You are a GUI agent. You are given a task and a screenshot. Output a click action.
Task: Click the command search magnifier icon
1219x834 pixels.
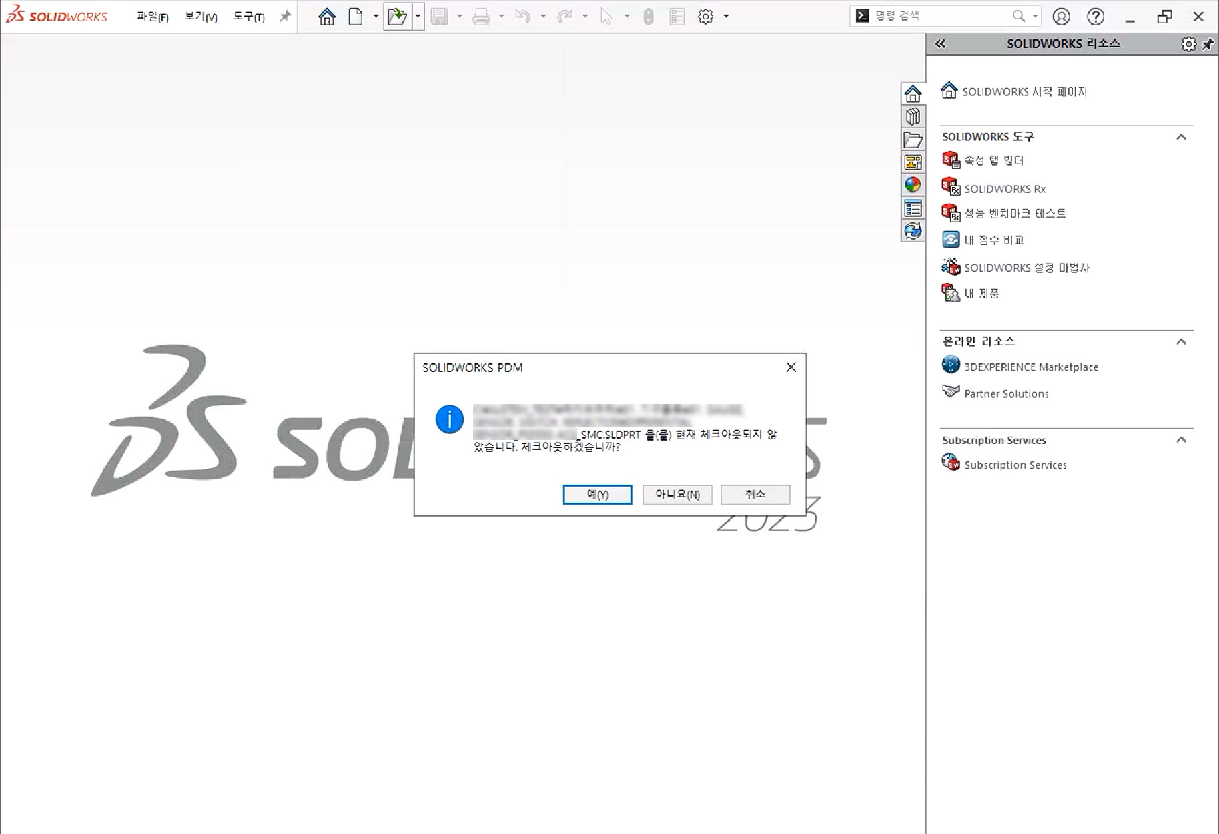tap(1018, 16)
